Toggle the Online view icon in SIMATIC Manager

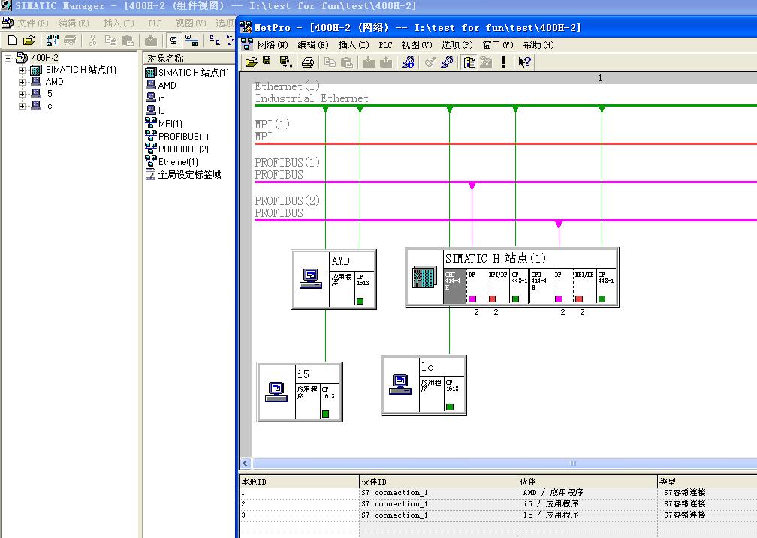[x=173, y=40]
